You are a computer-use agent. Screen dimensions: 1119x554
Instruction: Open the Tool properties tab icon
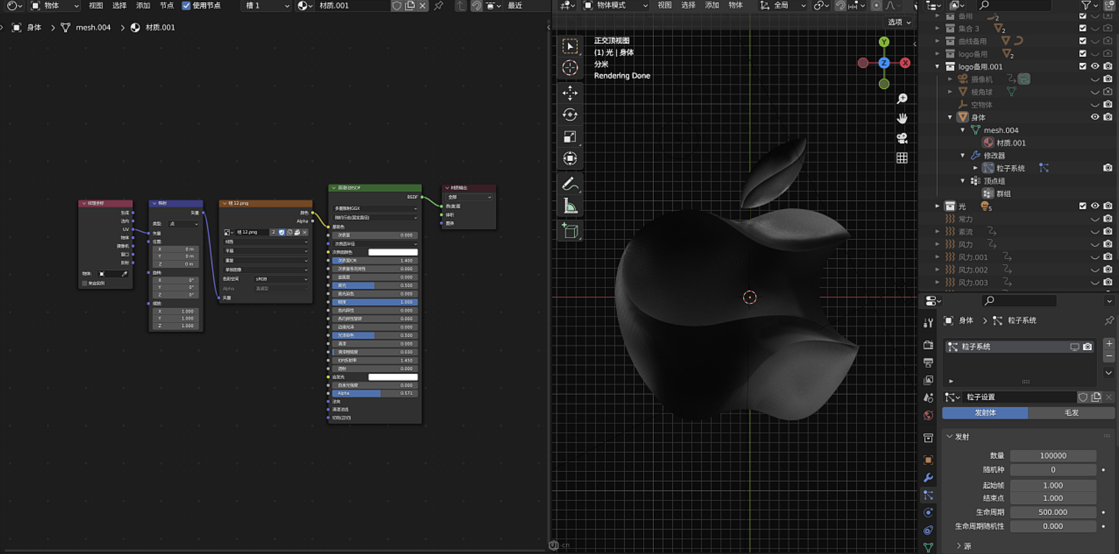point(929,323)
